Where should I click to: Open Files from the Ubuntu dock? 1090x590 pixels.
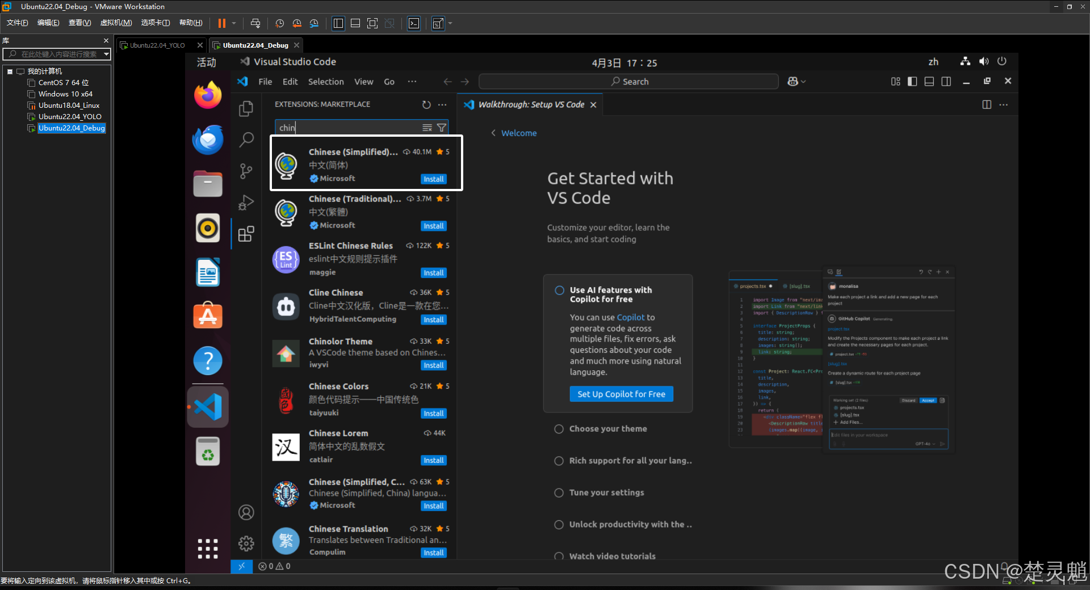208,184
